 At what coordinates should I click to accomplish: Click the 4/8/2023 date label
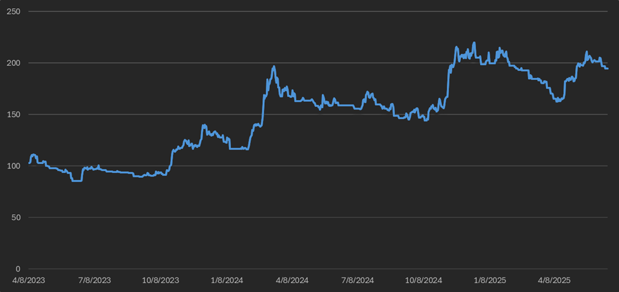[x=29, y=281]
